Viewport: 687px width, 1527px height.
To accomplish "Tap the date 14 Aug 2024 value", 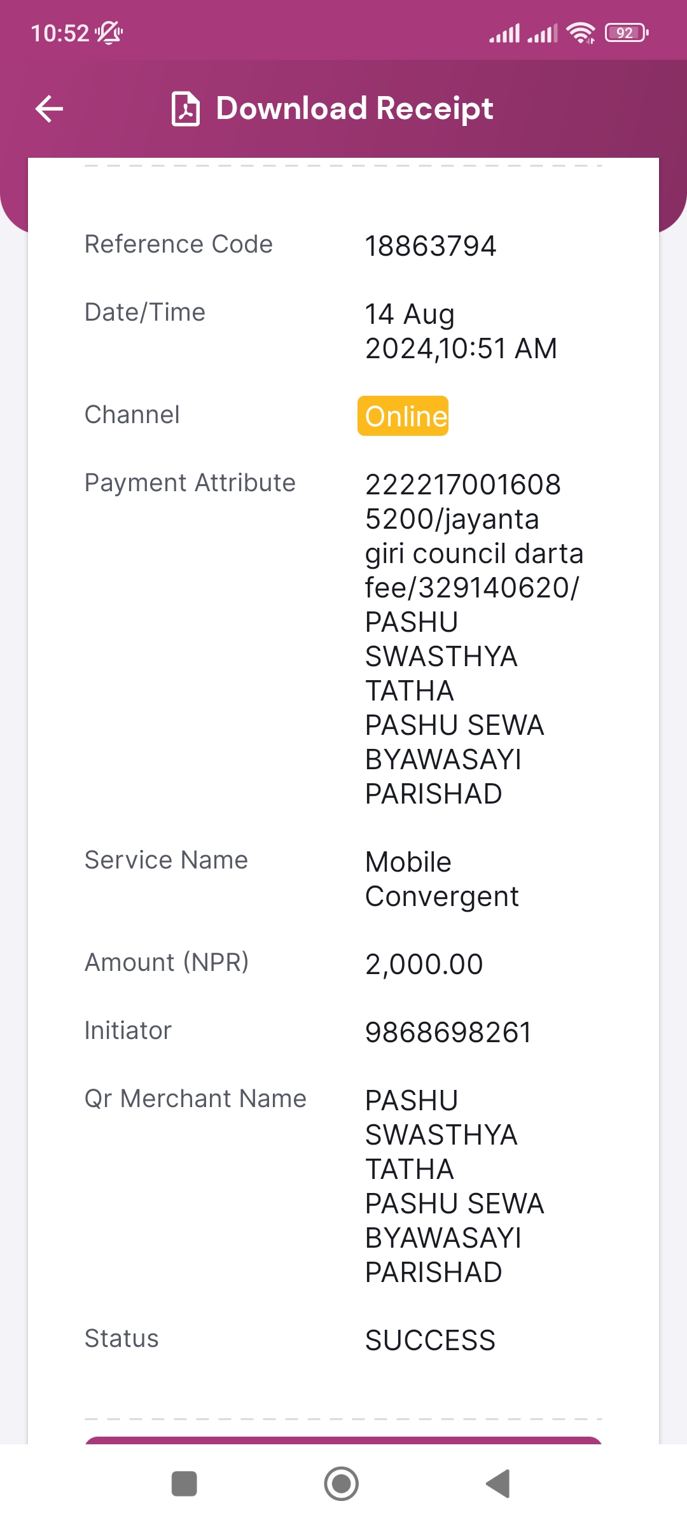I will pyautogui.click(x=461, y=331).
